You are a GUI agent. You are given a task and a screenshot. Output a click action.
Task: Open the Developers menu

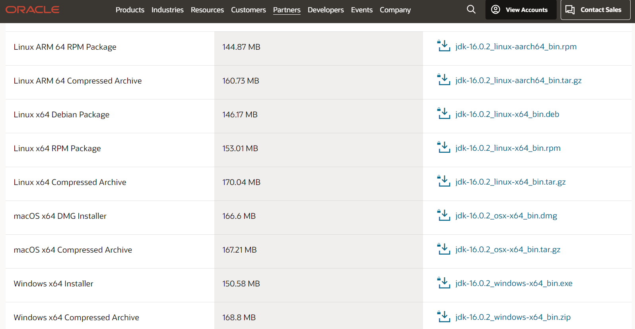click(326, 10)
